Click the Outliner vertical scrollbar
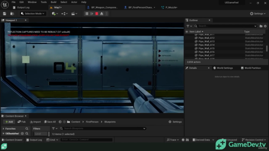 [267, 48]
